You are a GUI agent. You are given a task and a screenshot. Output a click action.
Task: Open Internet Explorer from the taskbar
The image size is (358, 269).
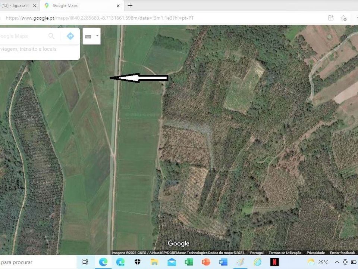pos(257,262)
